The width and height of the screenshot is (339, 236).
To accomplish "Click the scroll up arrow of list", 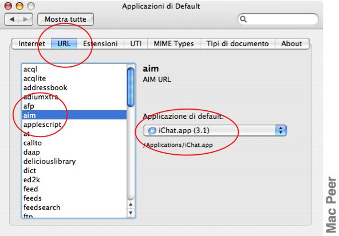I will pos(131,204).
